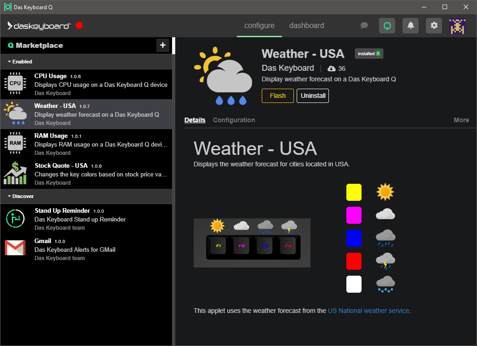Open the notifications bell
The height and width of the screenshot is (346, 477).
410,26
